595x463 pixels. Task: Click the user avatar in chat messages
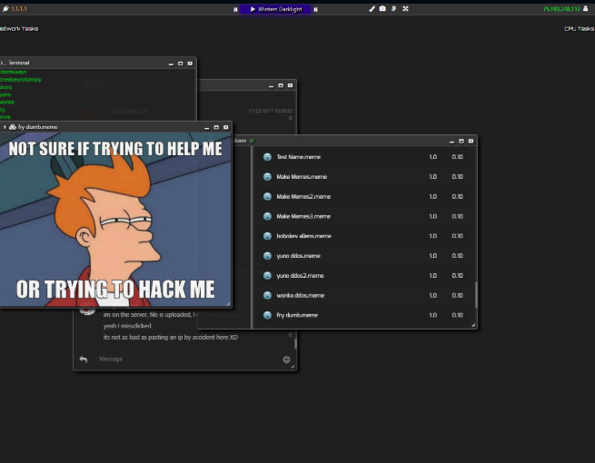pyautogui.click(x=87, y=310)
